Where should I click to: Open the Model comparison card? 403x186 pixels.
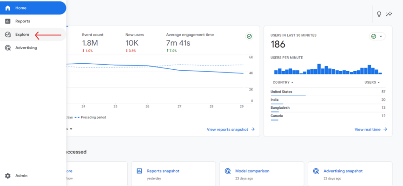pyautogui.click(x=259, y=174)
